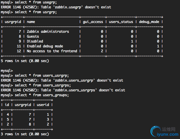This screenshot has width=180, height=139.
Task: Click the zabbix.usegrp doesn't exist error line
Action: 56,7
